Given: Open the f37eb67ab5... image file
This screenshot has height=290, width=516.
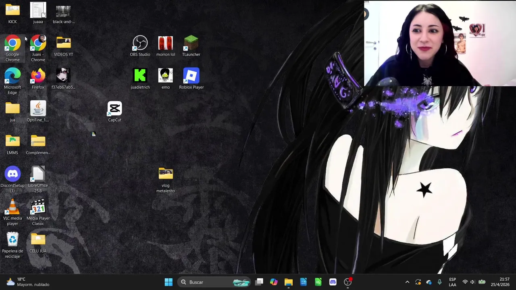Looking at the screenshot, I should 63,79.
